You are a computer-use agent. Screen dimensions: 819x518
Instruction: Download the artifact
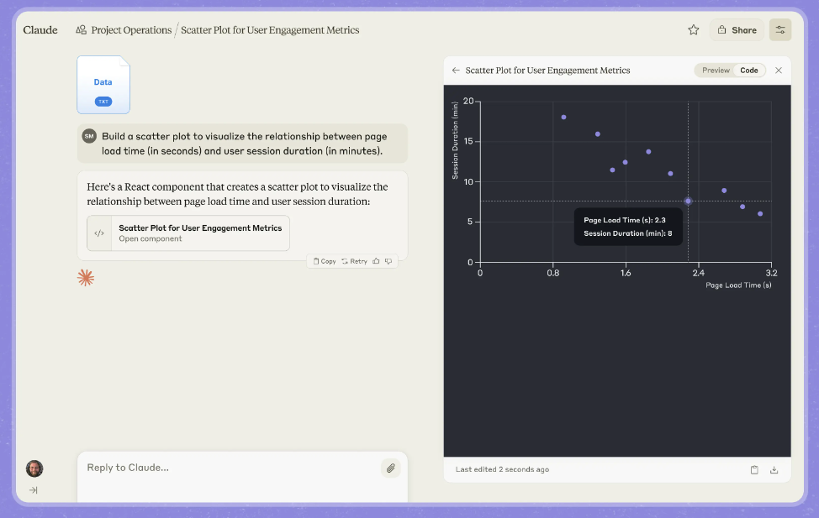tap(774, 470)
